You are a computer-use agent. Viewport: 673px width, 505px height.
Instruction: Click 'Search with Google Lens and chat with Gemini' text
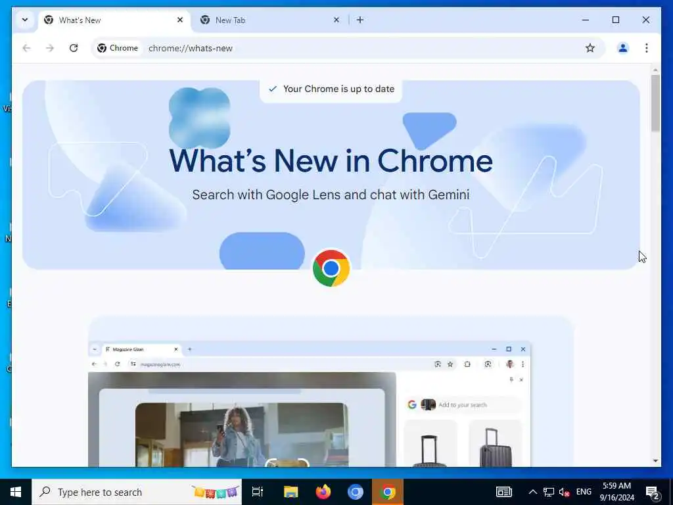click(331, 195)
